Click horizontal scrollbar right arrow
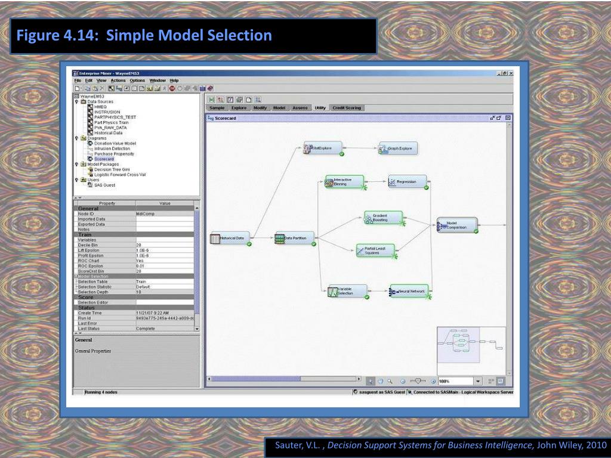Viewport: 611px width, 458px height. [359, 379]
